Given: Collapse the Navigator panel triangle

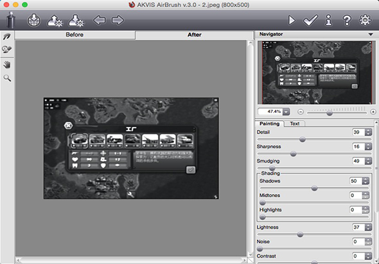Looking at the screenshot, I should point(371,34).
